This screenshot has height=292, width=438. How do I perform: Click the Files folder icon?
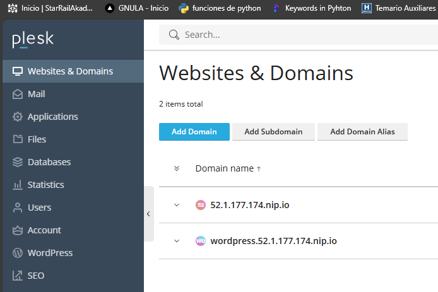pyautogui.click(x=17, y=139)
